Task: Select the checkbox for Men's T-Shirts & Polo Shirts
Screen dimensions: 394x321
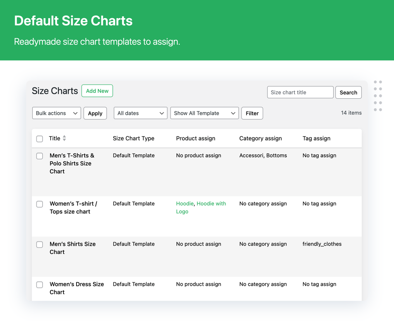Action: [39, 156]
